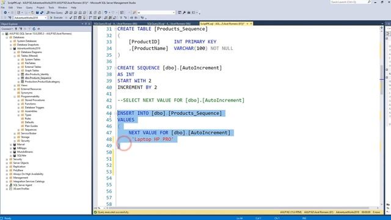This screenshot has height=220, width=391.
Task: Click 'Query executed successfully' status message
Action: tap(113, 212)
